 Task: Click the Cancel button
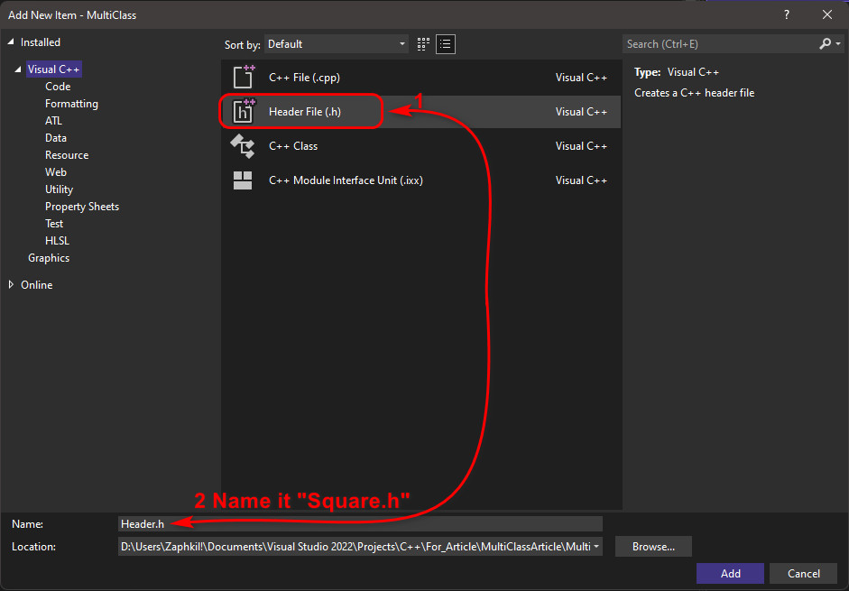tap(804, 573)
